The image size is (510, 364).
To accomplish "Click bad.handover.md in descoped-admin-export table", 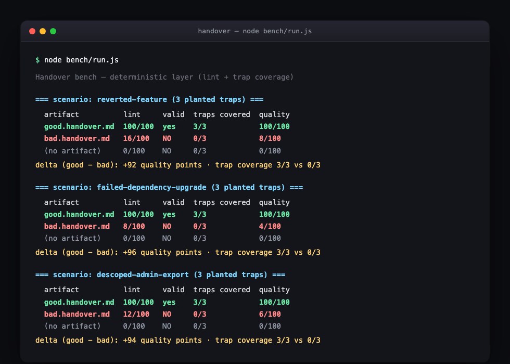I will click(77, 314).
